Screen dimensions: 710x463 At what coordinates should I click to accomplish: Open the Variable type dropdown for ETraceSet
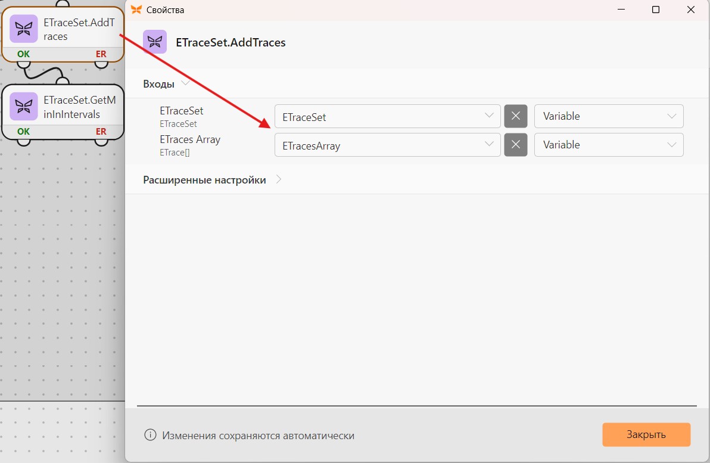pos(609,116)
